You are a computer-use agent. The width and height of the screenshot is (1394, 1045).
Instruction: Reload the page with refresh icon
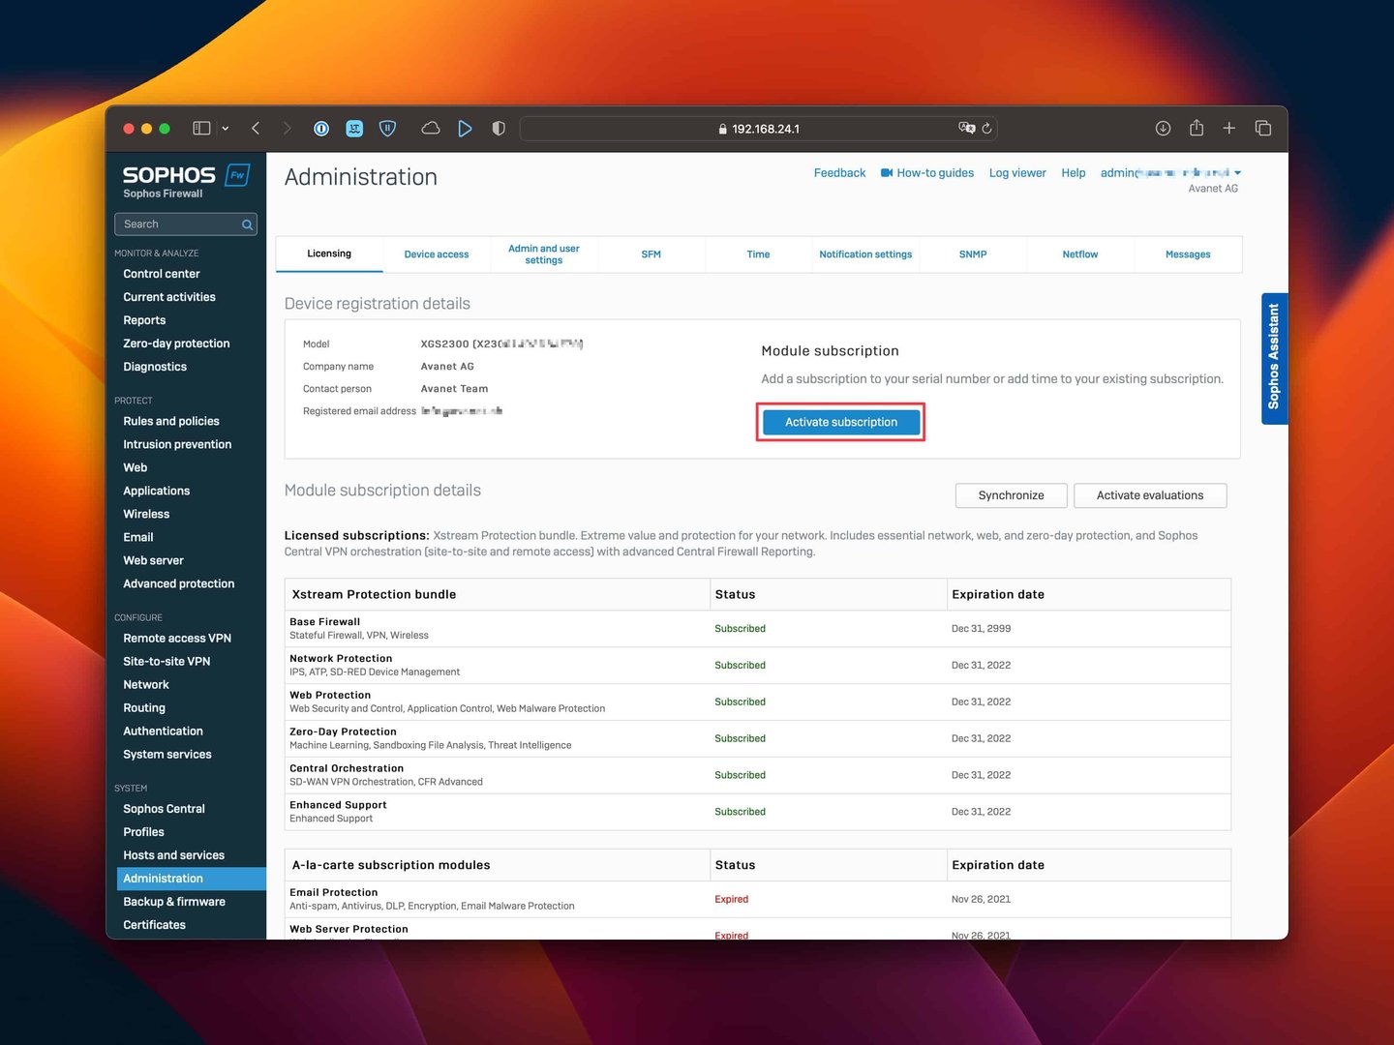(x=986, y=128)
